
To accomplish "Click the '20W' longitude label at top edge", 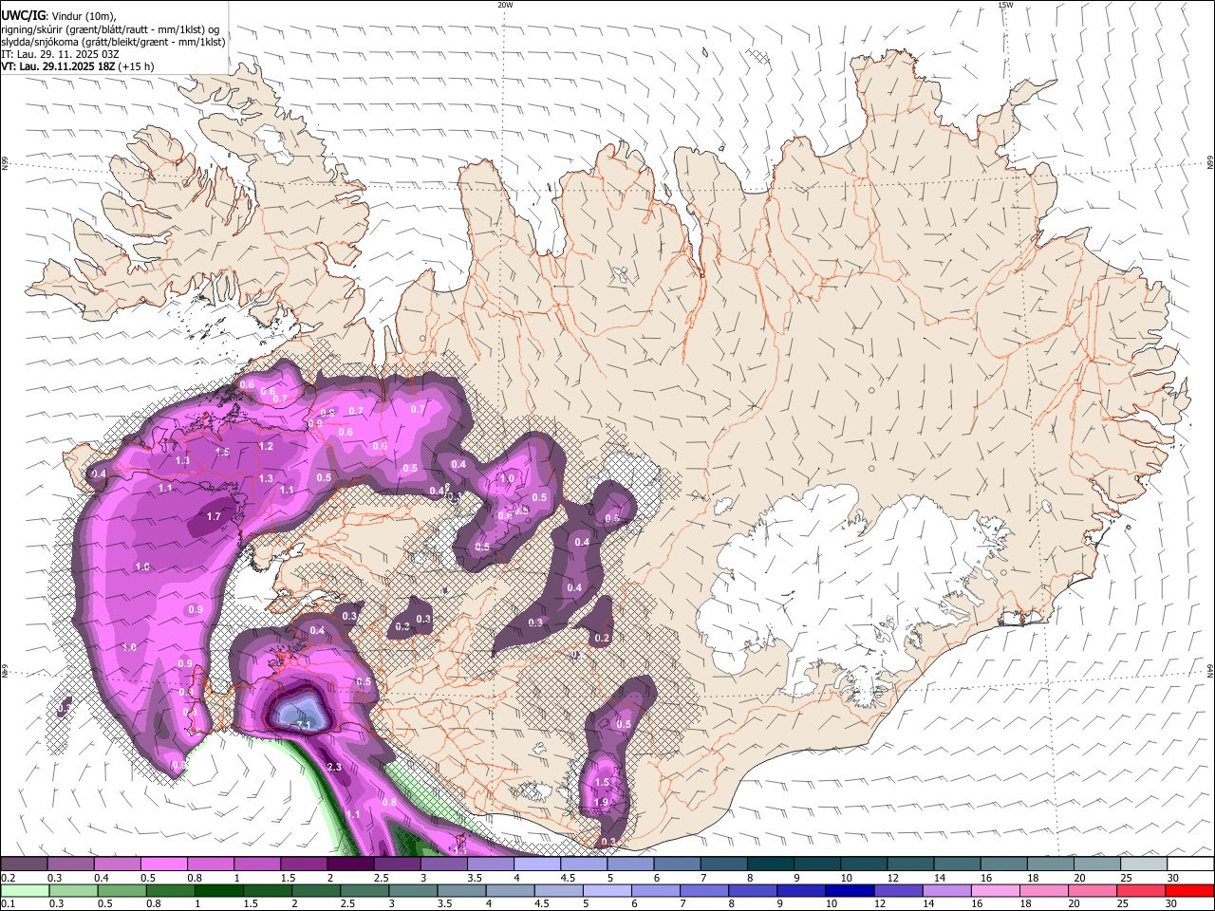I will tap(505, 5).
